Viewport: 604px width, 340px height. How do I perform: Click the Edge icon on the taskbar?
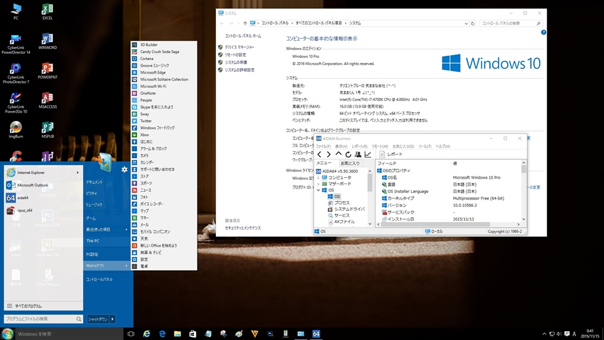pyautogui.click(x=162, y=334)
